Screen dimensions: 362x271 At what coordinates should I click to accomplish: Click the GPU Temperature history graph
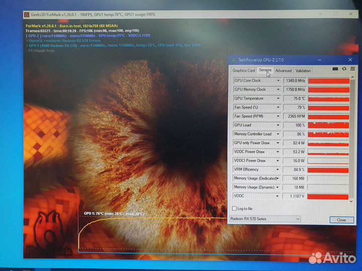(329, 99)
